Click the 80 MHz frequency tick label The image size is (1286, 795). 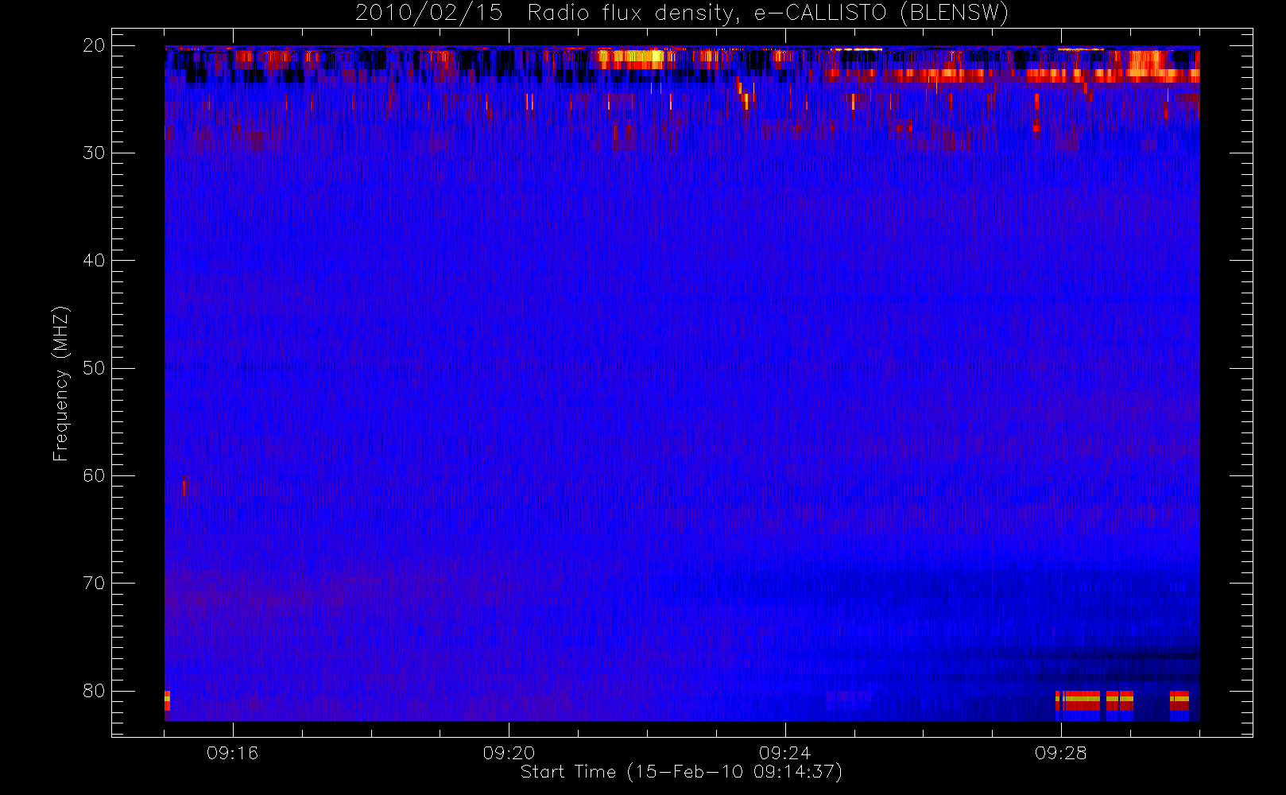point(94,691)
